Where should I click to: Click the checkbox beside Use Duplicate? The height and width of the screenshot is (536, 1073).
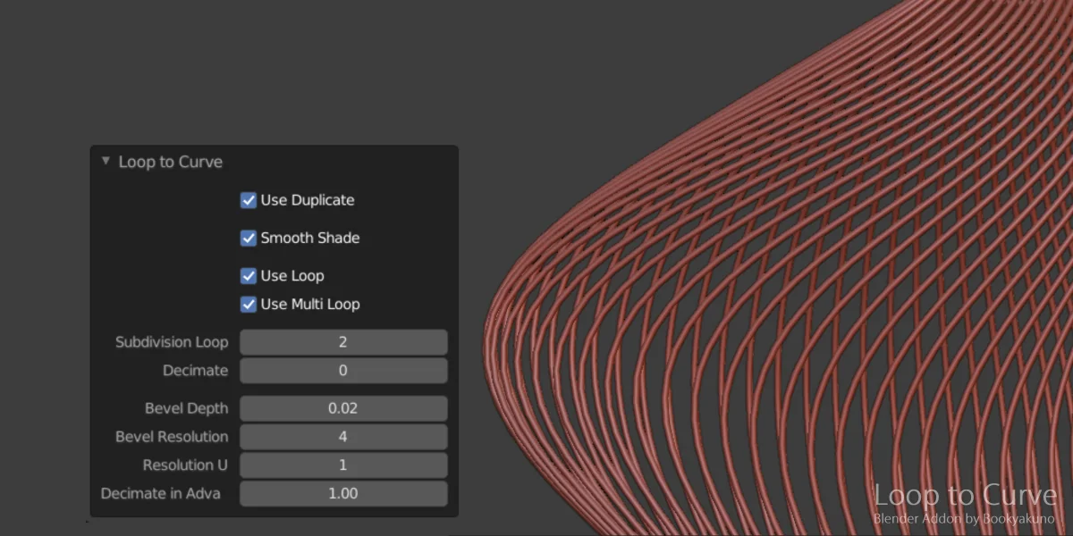point(249,200)
